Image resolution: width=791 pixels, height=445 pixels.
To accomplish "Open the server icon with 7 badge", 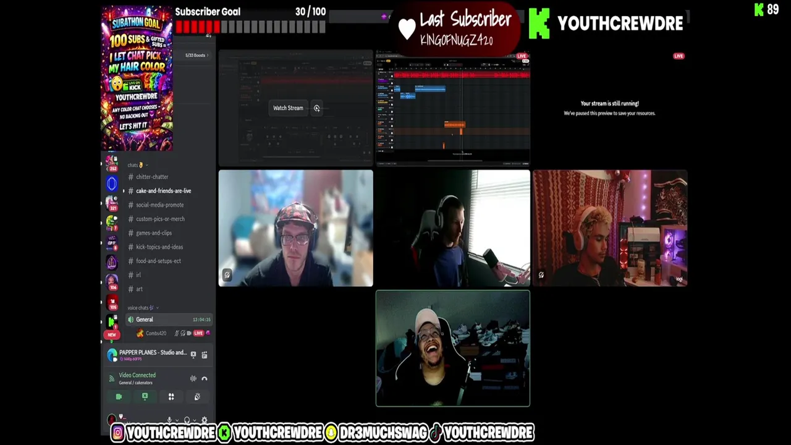I will (112, 222).
